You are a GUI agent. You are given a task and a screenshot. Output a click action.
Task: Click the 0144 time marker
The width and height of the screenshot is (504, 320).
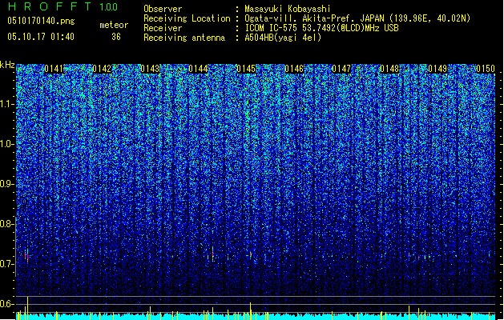[198, 69]
